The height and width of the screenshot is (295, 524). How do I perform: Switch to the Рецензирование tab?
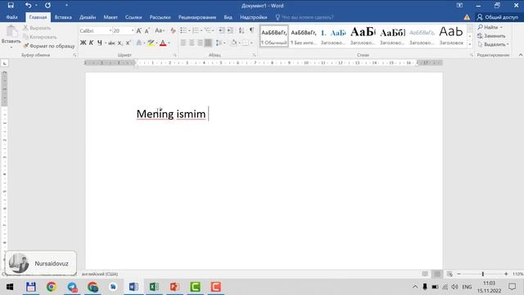tap(196, 17)
